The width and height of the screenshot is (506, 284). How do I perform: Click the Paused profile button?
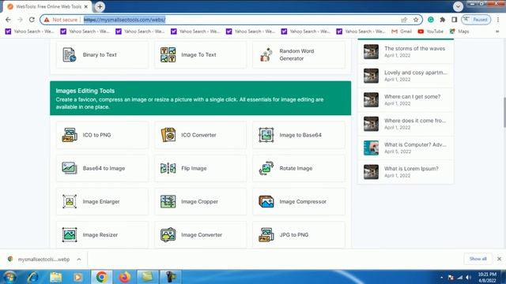click(476, 20)
